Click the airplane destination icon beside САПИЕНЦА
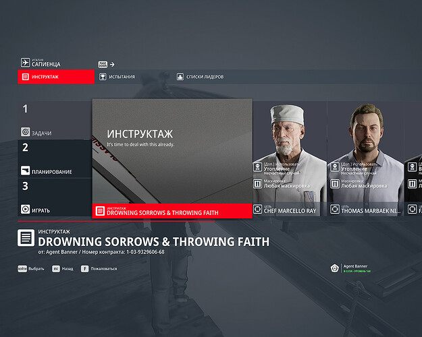The image size is (422, 337). (25, 63)
